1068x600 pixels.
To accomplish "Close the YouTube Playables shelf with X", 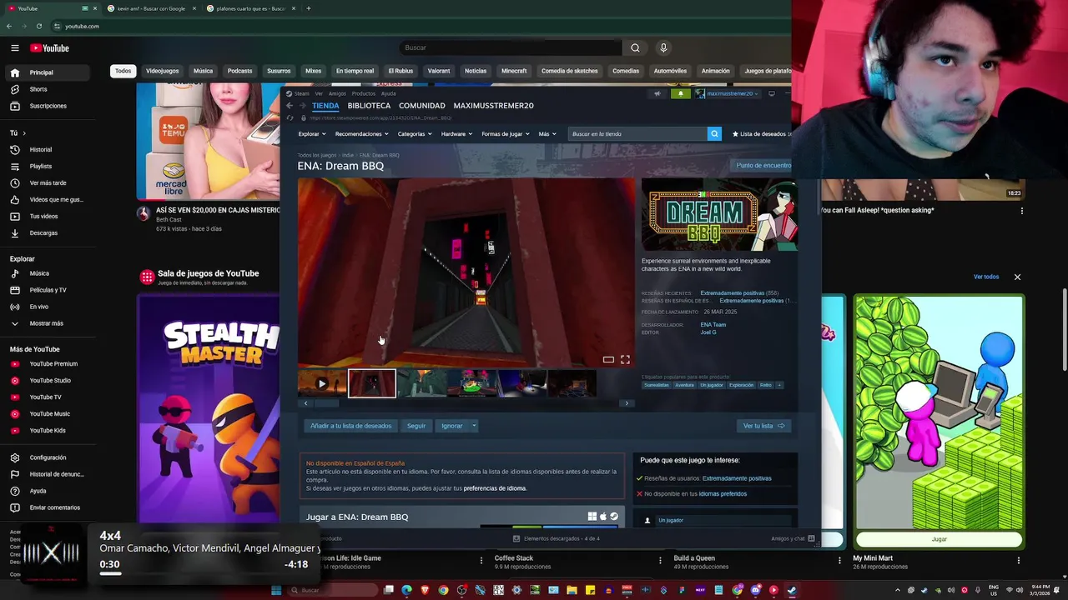I will point(1017,277).
